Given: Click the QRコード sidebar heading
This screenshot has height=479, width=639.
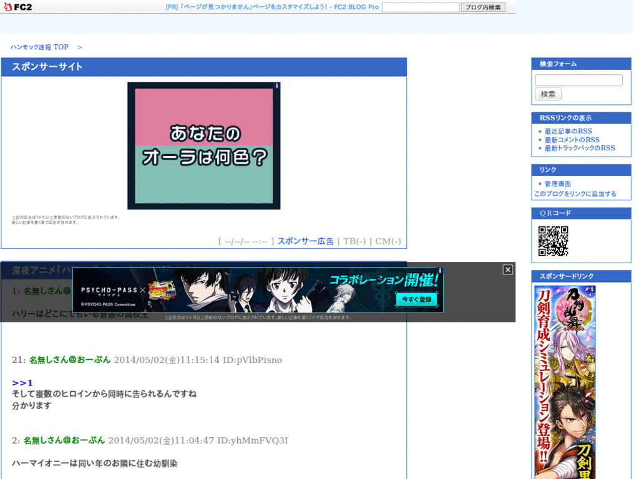Looking at the screenshot, I should [555, 213].
